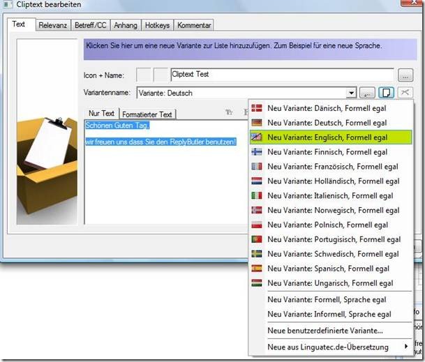Choose Neu Variante: Formell, Sprache egal

[331, 299]
